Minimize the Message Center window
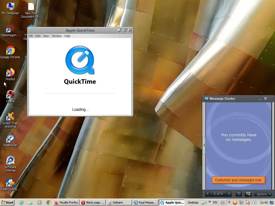The width and height of the screenshot is (275, 206). click(x=259, y=99)
